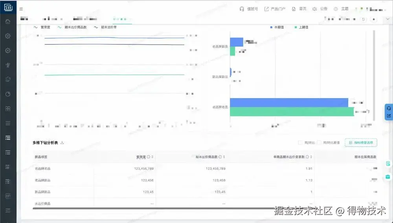Screen dimensions: 393x223
Task: Select the 新品牌新品 table row label
Action: click(42, 192)
